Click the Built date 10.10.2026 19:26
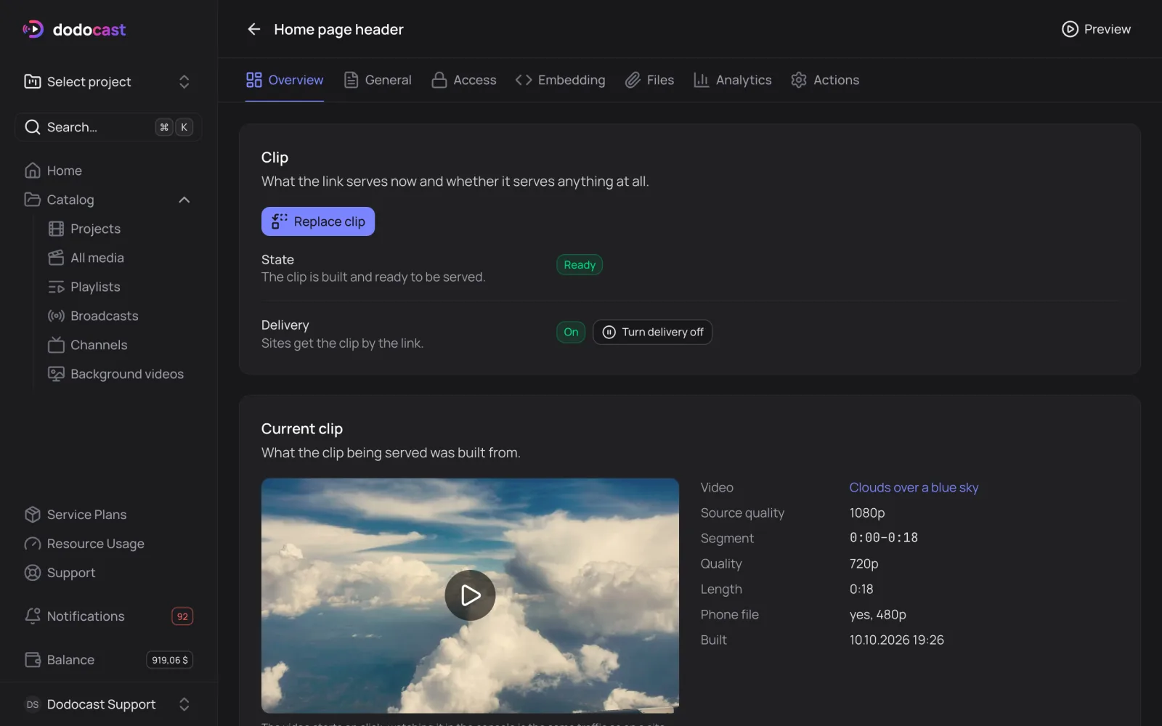Image resolution: width=1162 pixels, height=726 pixels. coord(897,640)
